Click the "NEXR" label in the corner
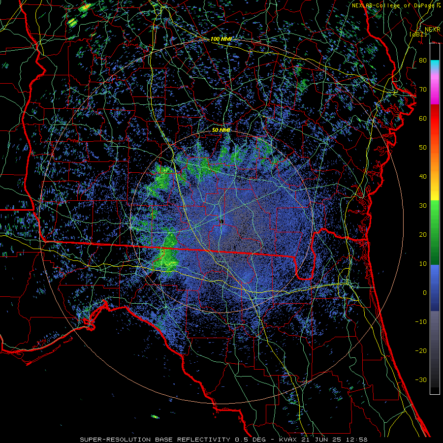This screenshot has height=443, width=443. tap(432, 30)
